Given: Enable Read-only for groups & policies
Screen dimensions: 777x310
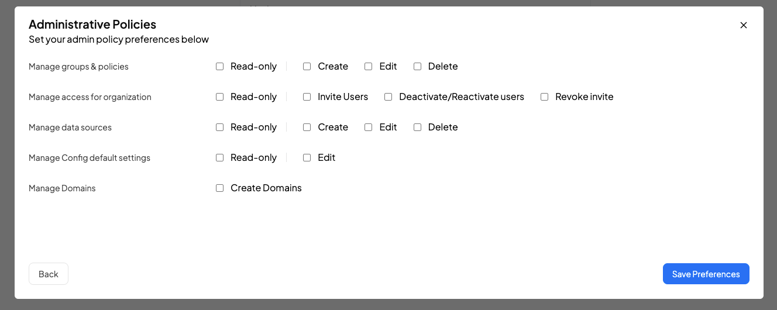Looking at the screenshot, I should coord(220,67).
